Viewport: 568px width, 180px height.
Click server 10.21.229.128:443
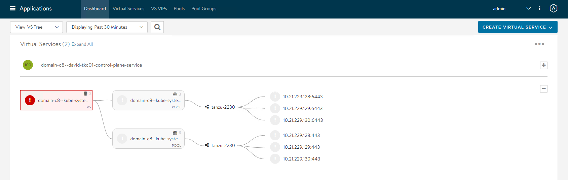[301, 135]
